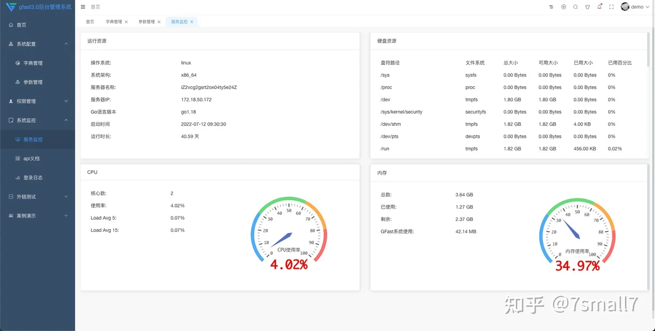This screenshot has width=655, height=331.
Task: Click the server IP value 172.18.50.172
Action: coord(196,100)
